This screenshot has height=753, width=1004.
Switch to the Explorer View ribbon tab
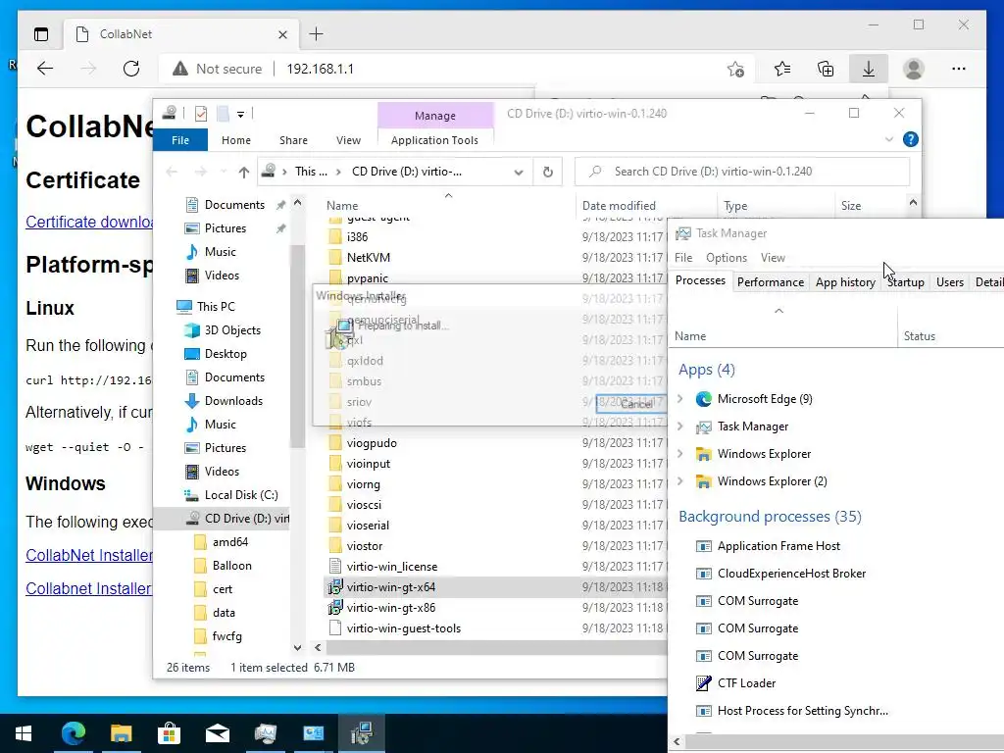click(x=348, y=140)
